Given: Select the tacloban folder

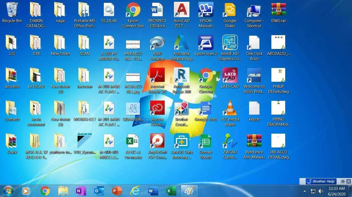Looking at the screenshot, I should coord(85,78).
